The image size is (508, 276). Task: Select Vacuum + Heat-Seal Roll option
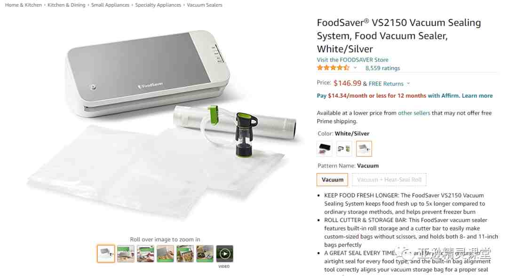pos(389,180)
